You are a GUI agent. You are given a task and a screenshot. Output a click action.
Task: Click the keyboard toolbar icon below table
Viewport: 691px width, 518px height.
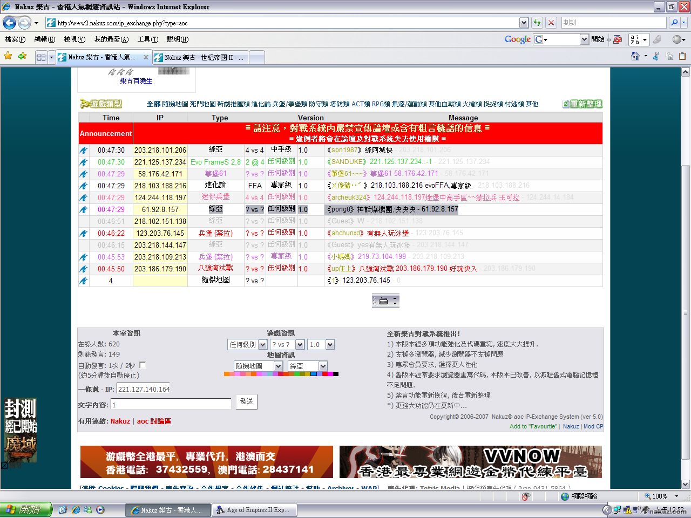(x=383, y=301)
